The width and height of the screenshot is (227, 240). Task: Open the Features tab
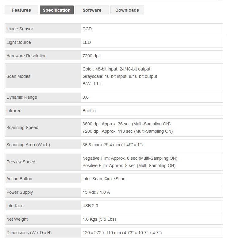[x=21, y=10]
